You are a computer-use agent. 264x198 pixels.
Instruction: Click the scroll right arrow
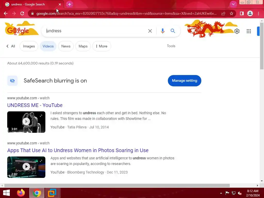click(x=258, y=185)
